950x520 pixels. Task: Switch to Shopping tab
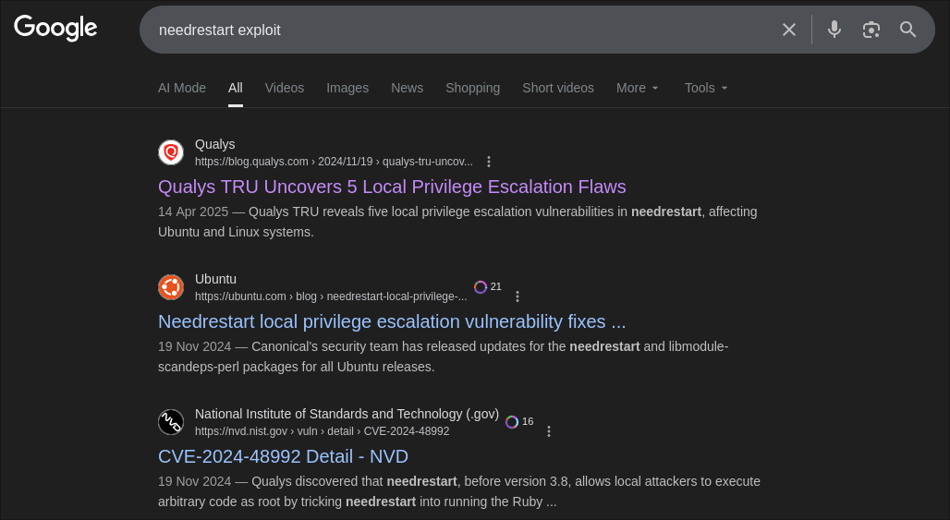(472, 88)
